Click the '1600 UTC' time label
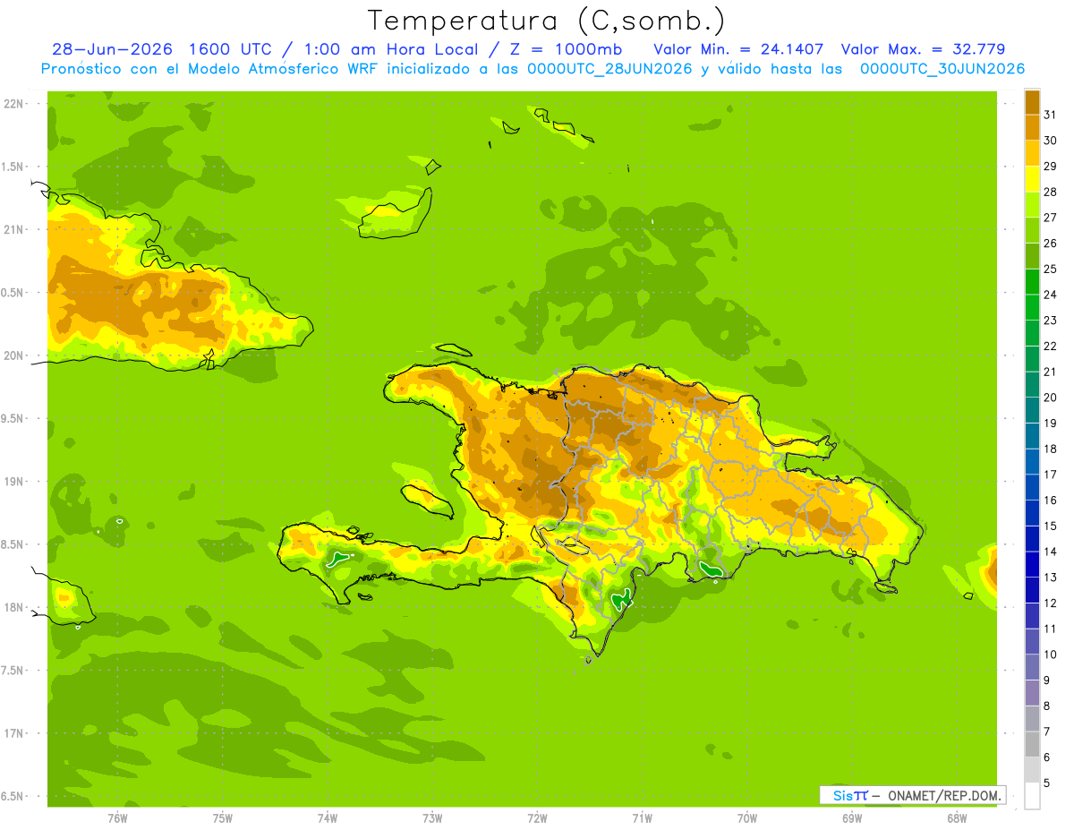 231,49
